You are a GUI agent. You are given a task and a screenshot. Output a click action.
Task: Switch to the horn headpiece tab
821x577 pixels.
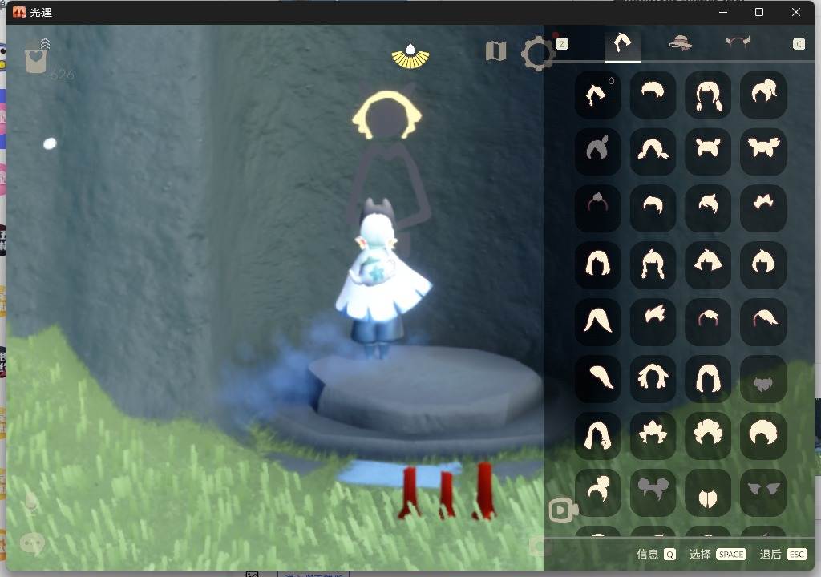point(738,42)
